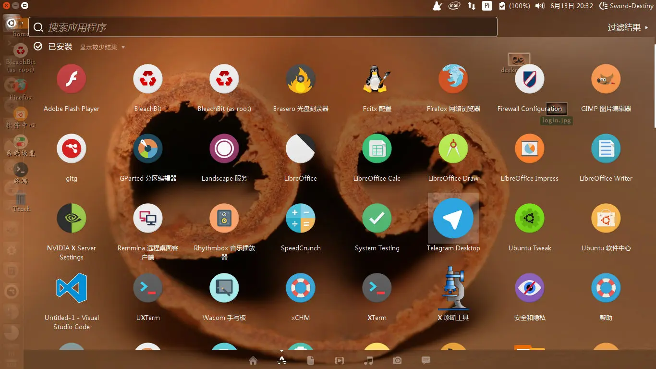Open LibreOffice Writer
The width and height of the screenshot is (656, 369).
(x=606, y=148)
